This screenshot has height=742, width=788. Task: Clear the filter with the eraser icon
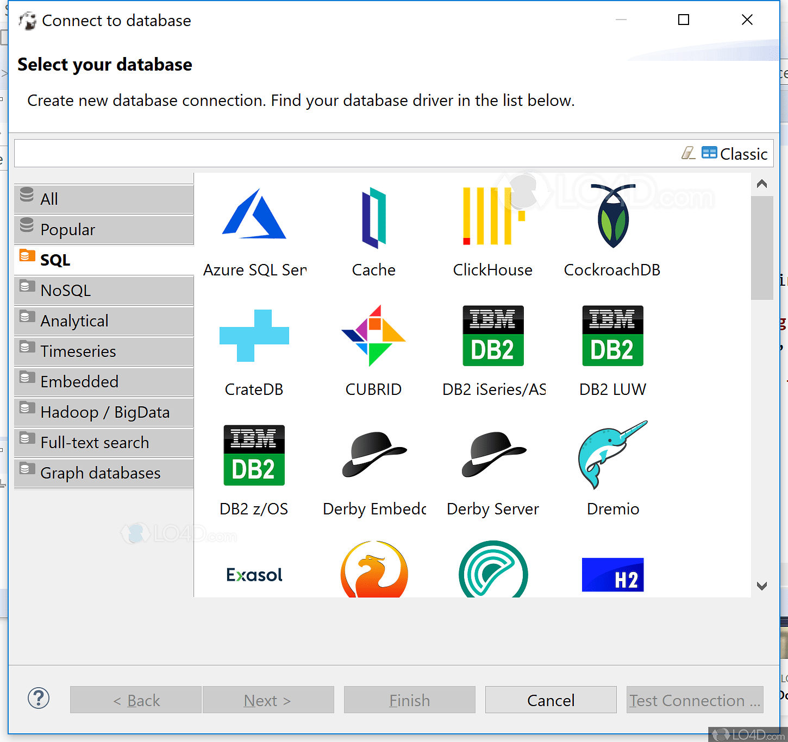pyautogui.click(x=689, y=153)
